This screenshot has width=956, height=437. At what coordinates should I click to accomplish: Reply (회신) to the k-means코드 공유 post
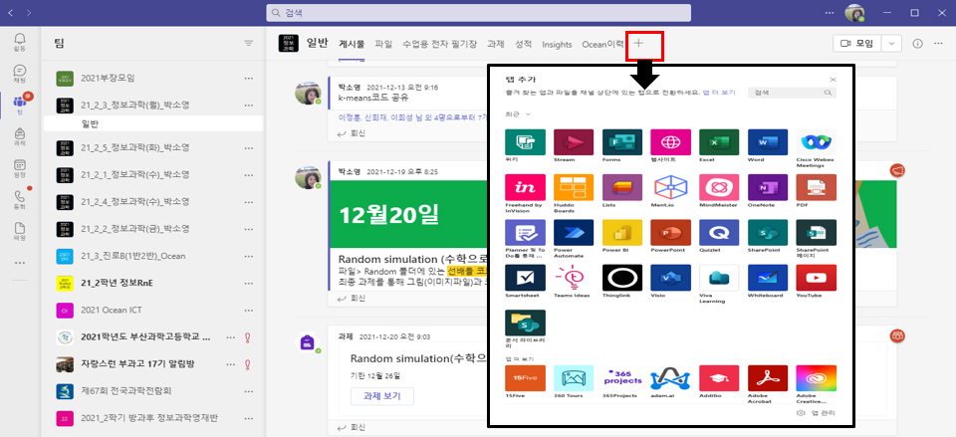351,133
